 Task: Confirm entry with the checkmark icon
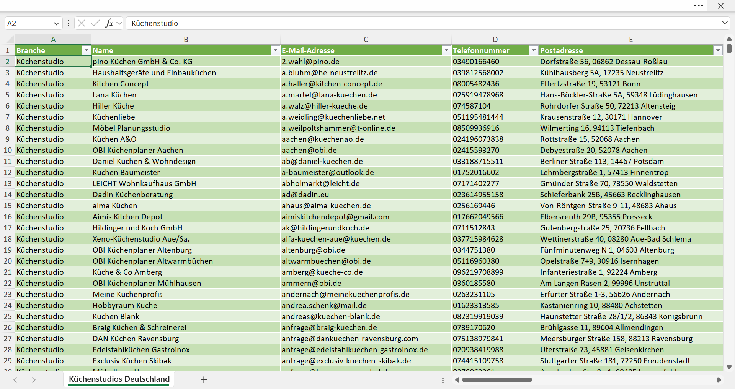(95, 23)
